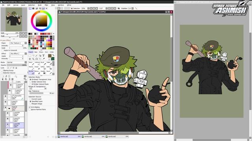Screen dimensions: 252x141
Task: Select the Shape tool
Action: coord(40,56)
